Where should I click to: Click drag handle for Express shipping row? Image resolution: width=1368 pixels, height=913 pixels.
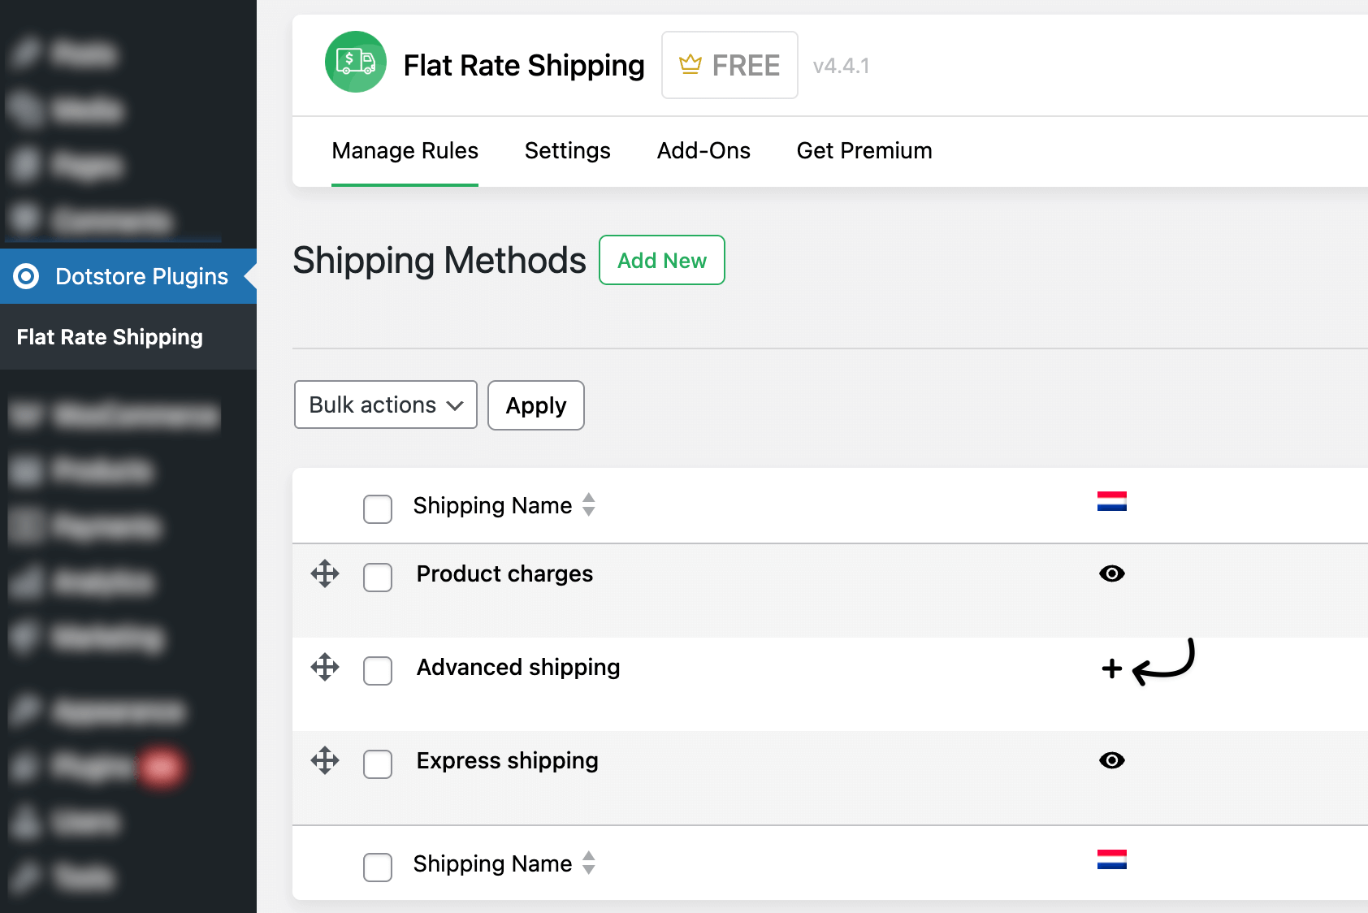(325, 760)
